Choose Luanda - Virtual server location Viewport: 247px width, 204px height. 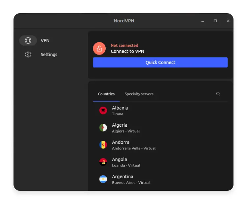click(x=126, y=165)
